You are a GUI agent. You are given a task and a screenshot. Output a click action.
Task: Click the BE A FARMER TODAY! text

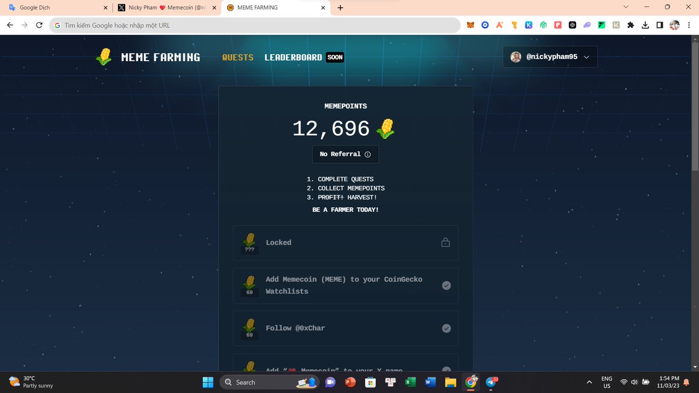tap(345, 210)
